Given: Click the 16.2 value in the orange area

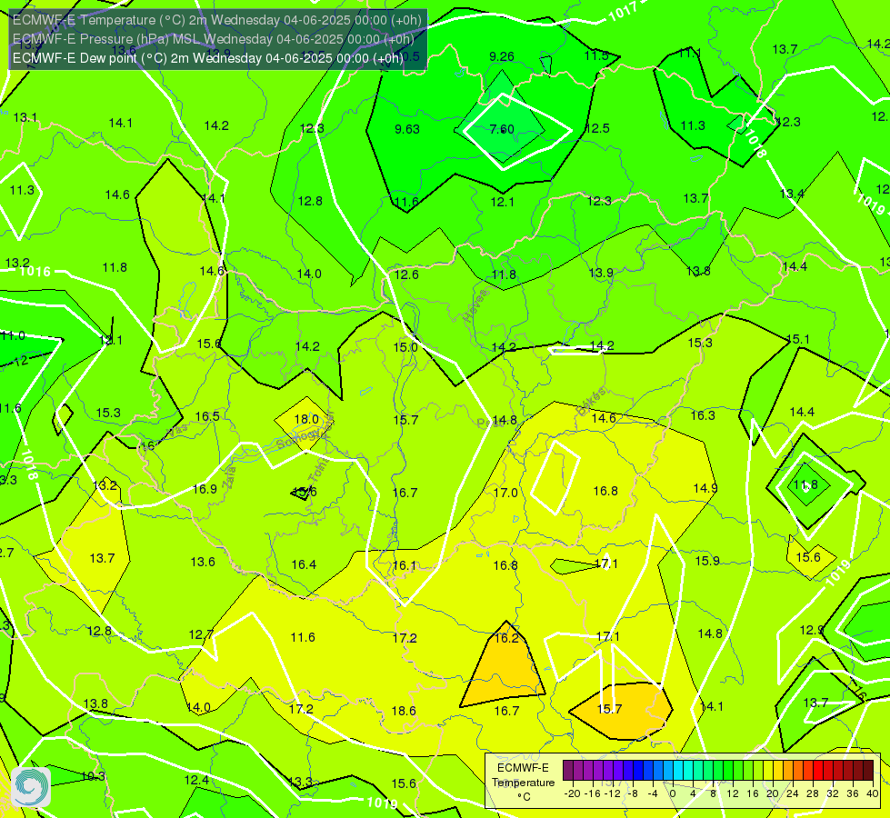Looking at the screenshot, I should [x=506, y=638].
